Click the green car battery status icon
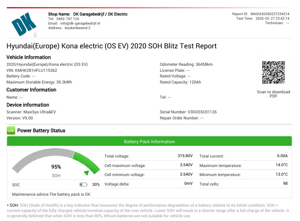Viewport: 300px width, 221px height. point(11,130)
